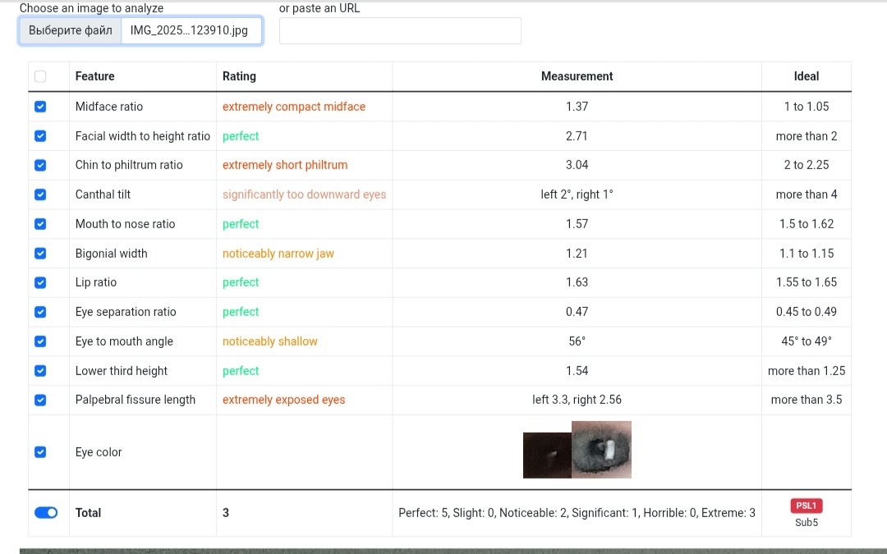The height and width of the screenshot is (554, 887).
Task: Toggle the Eye separation ratio checkbox
Action: coord(40,312)
